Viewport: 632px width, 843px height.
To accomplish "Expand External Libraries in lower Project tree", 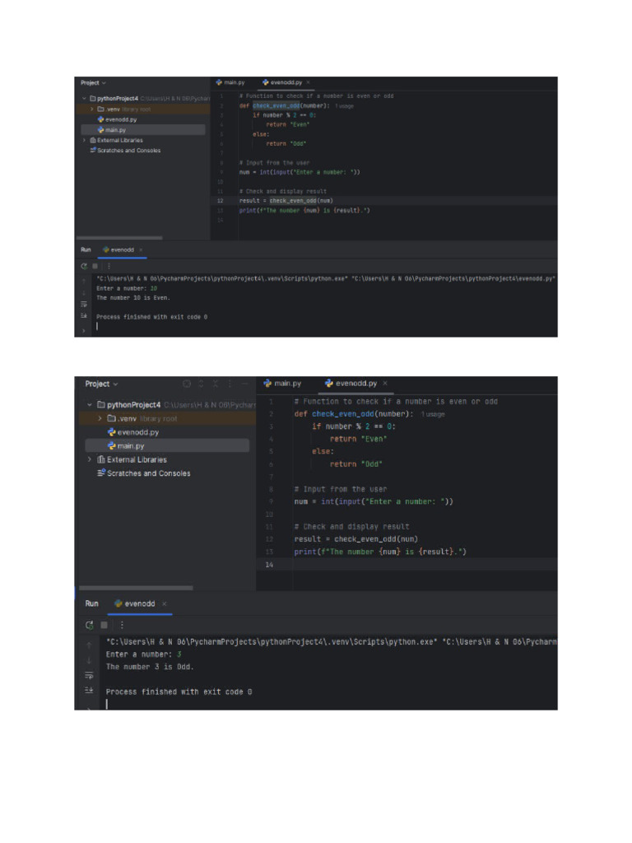I will (x=90, y=459).
